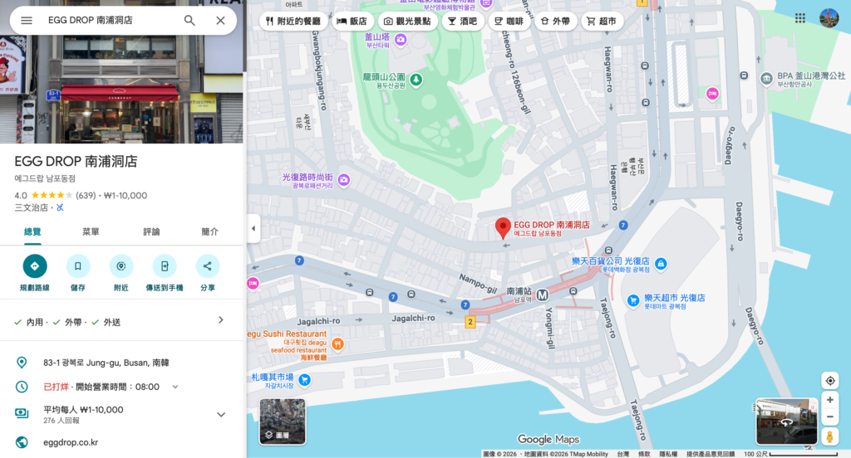The height and width of the screenshot is (458, 851).
Task: Clear the search with the X icon
Action: coord(220,21)
